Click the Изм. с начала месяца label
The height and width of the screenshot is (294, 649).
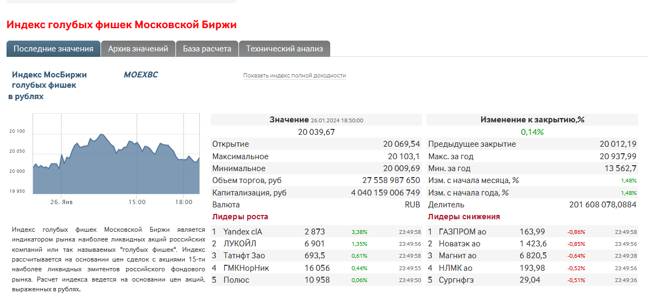click(x=474, y=180)
